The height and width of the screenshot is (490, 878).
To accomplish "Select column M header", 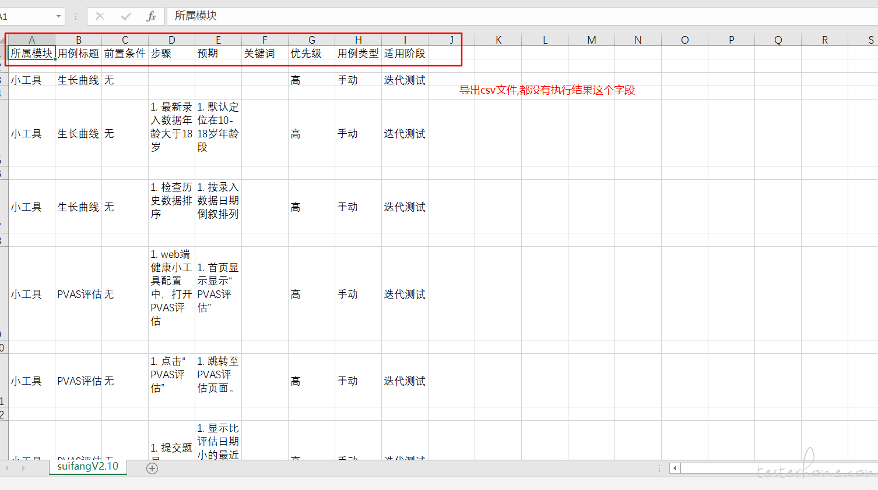I will coord(592,40).
